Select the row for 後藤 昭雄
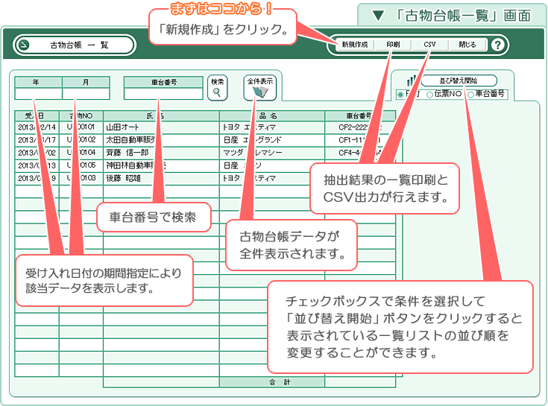 pos(205,178)
